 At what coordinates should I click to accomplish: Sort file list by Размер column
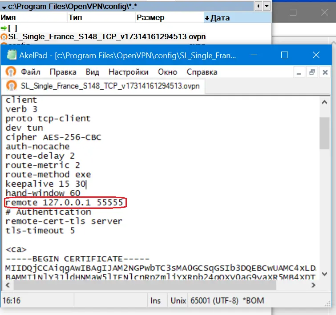[170, 17]
